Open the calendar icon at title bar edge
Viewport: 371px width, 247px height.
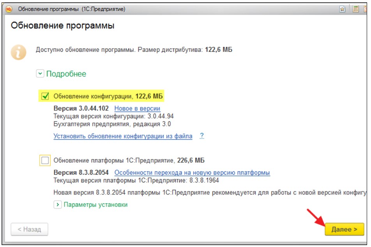coord(366,9)
